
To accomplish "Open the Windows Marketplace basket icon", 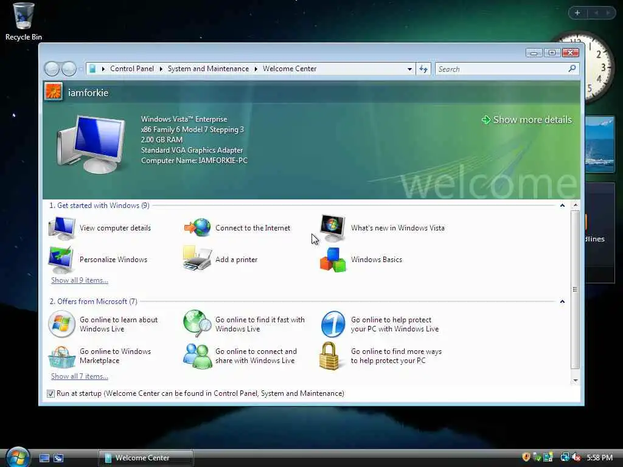I will (61, 356).
